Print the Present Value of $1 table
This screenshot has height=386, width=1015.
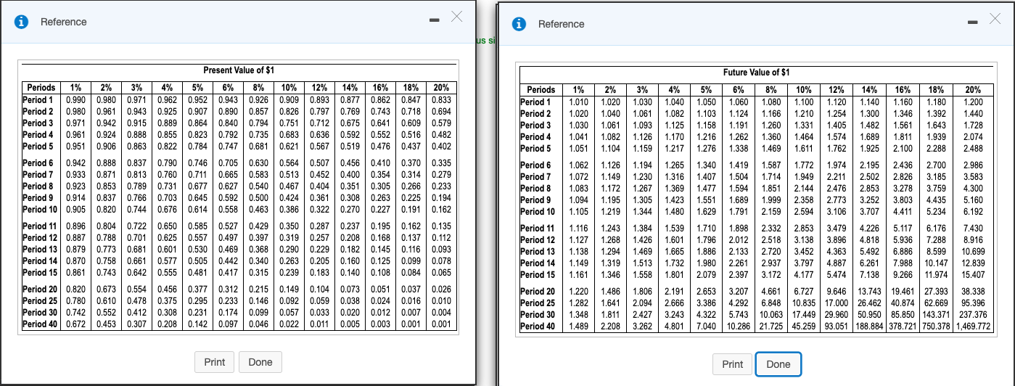(215, 362)
